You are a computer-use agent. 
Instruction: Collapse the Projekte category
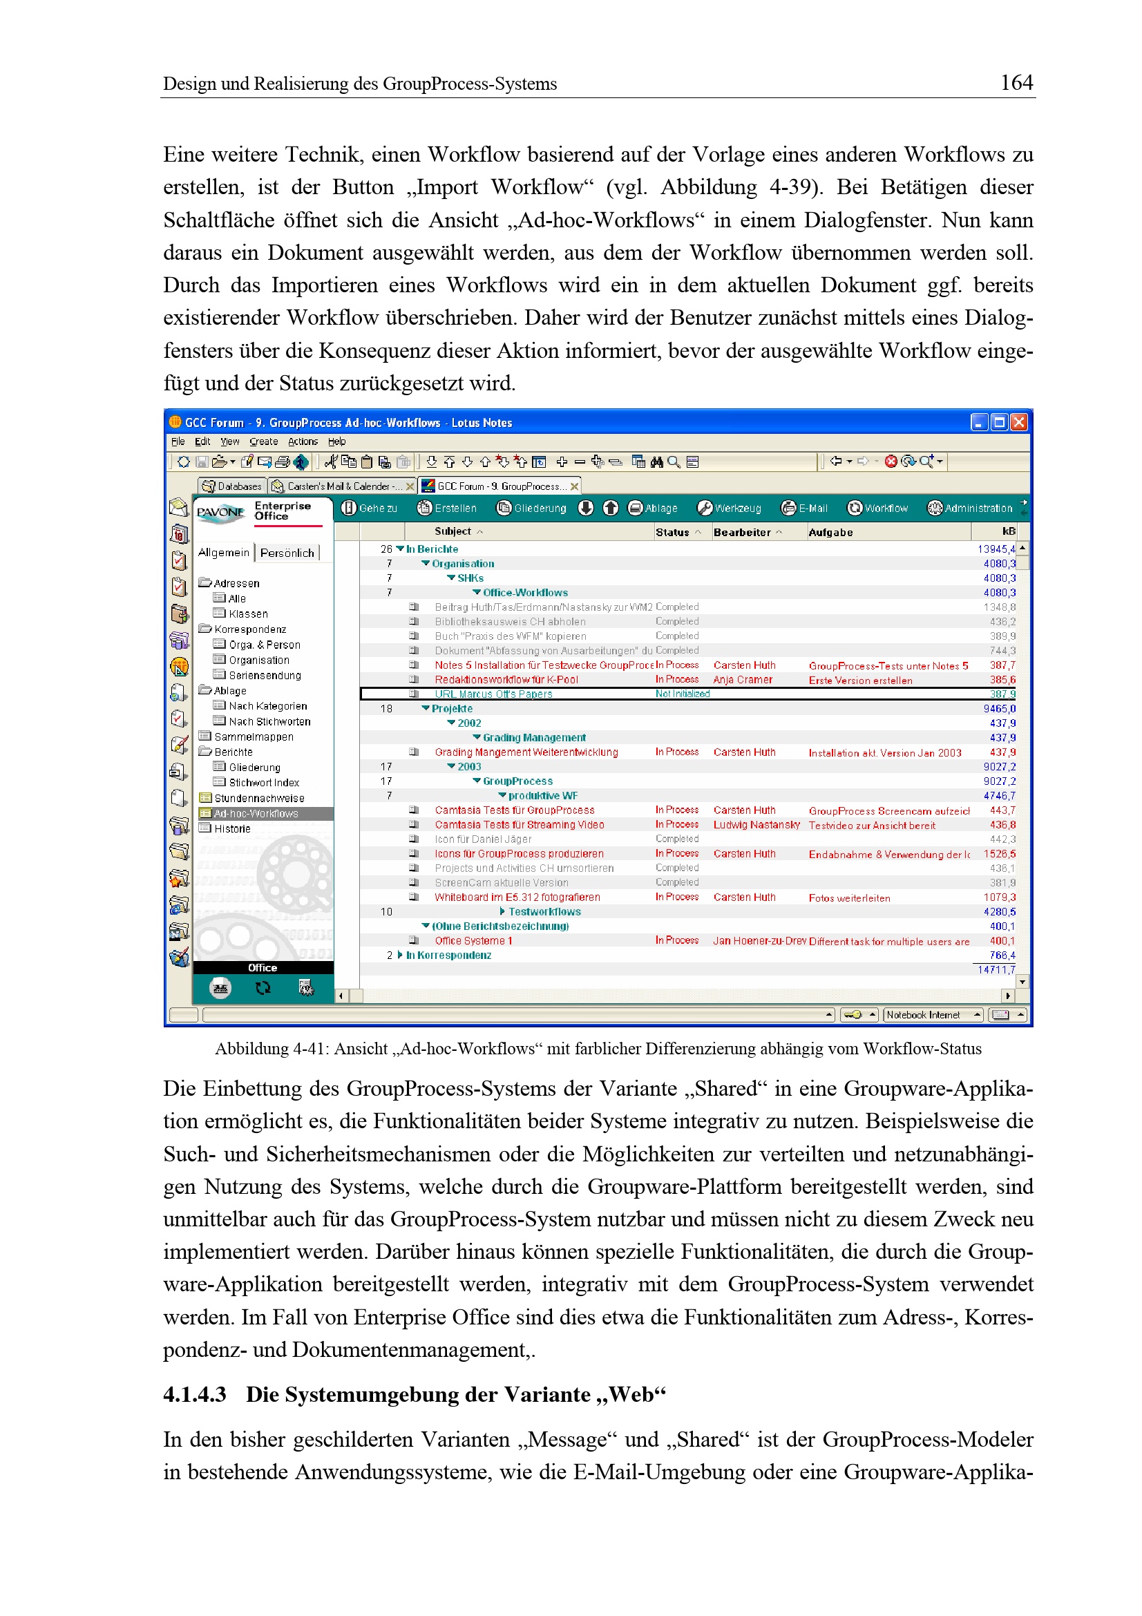[x=426, y=708]
